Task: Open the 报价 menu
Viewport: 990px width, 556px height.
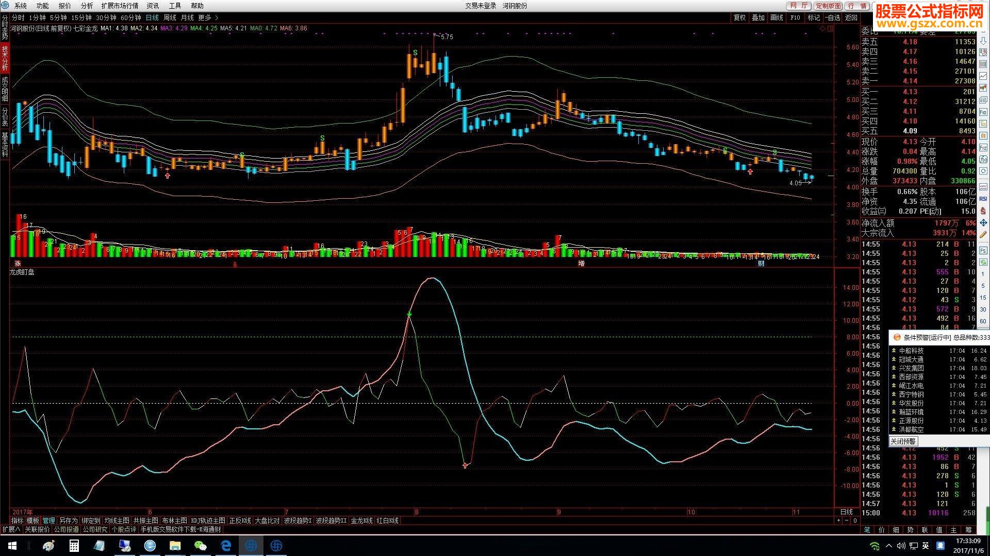Action: (x=64, y=6)
